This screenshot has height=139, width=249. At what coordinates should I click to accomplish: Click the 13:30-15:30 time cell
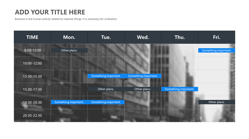[32, 76]
